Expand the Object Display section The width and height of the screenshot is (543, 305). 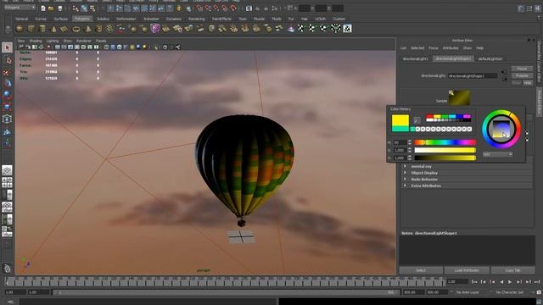(x=405, y=173)
